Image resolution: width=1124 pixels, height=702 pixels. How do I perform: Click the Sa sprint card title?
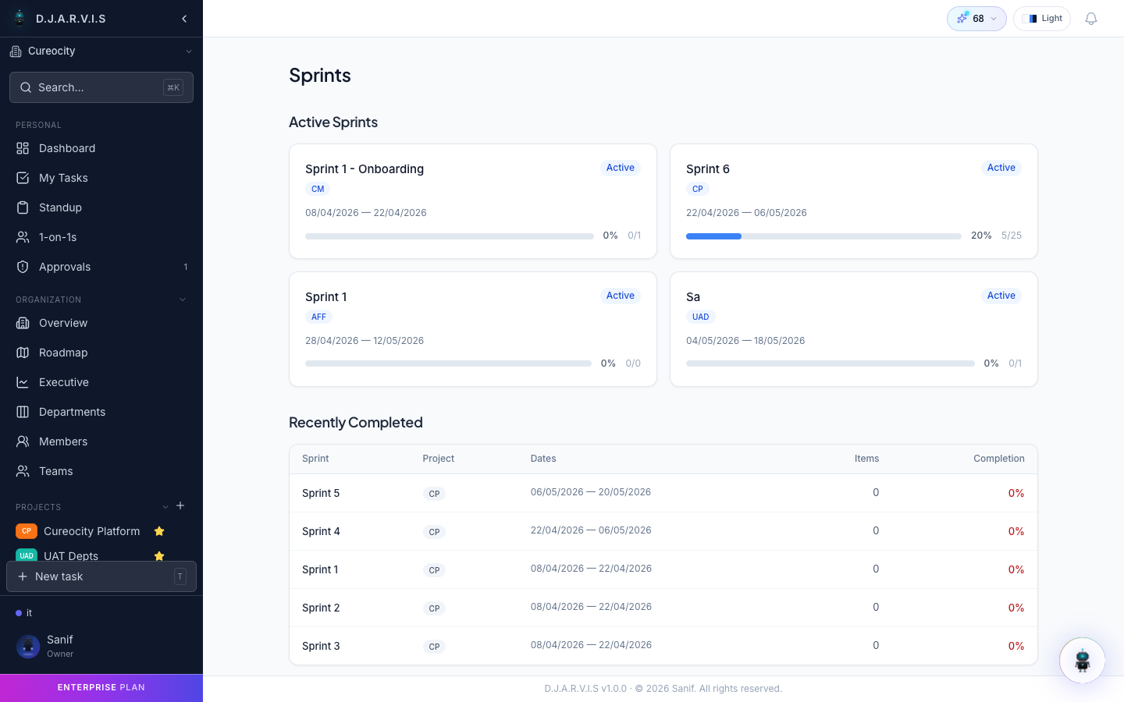coord(693,297)
